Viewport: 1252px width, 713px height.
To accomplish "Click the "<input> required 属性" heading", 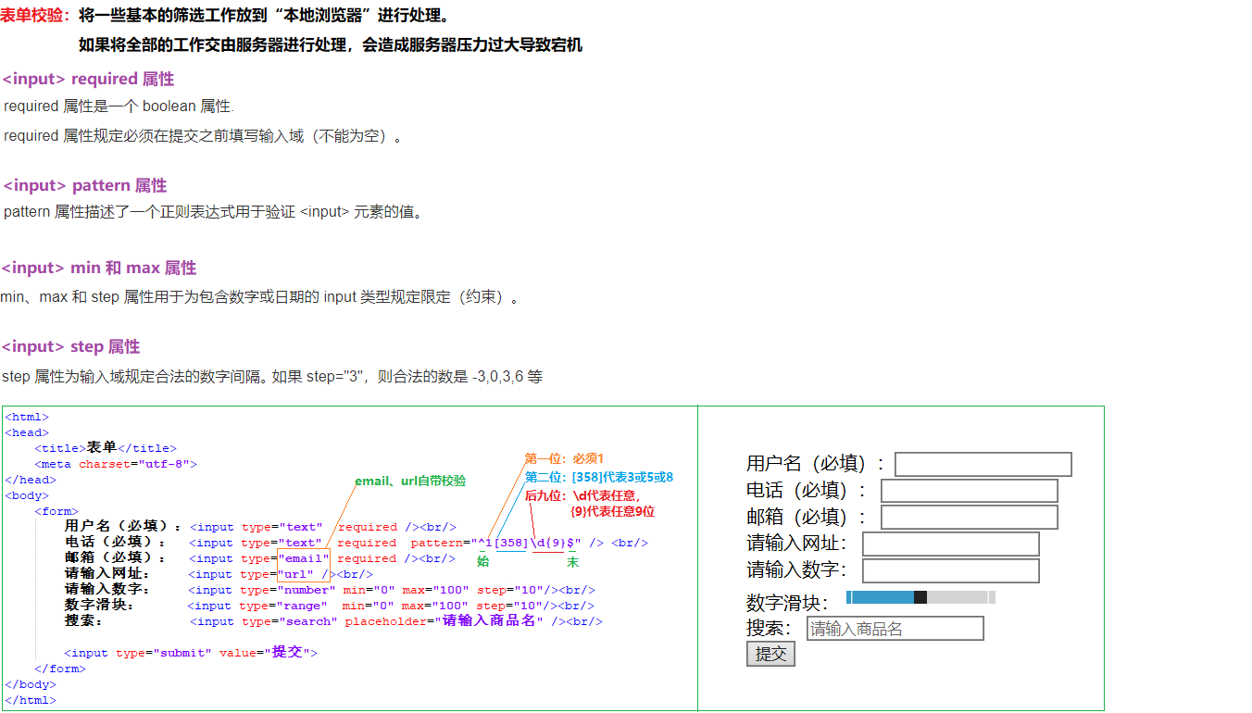I will click(88, 79).
